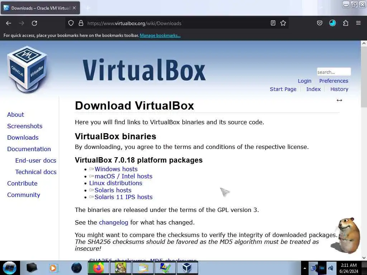Click the round blue profile icon
Screen dimensions: 367x275
[333, 23]
